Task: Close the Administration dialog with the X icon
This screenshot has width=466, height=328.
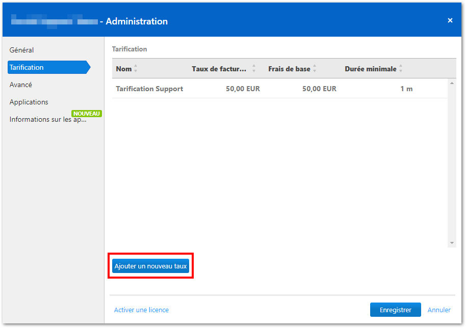Action: [450, 20]
